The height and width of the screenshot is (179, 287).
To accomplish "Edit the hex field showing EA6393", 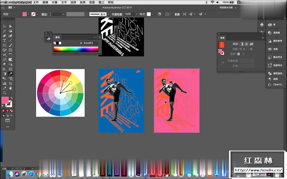I will [x=90, y=43].
